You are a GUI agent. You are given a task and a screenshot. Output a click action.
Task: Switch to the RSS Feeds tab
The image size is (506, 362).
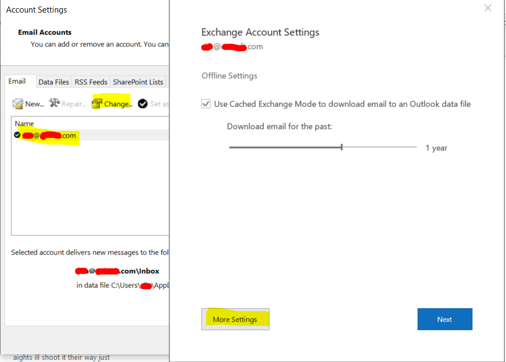tap(91, 82)
